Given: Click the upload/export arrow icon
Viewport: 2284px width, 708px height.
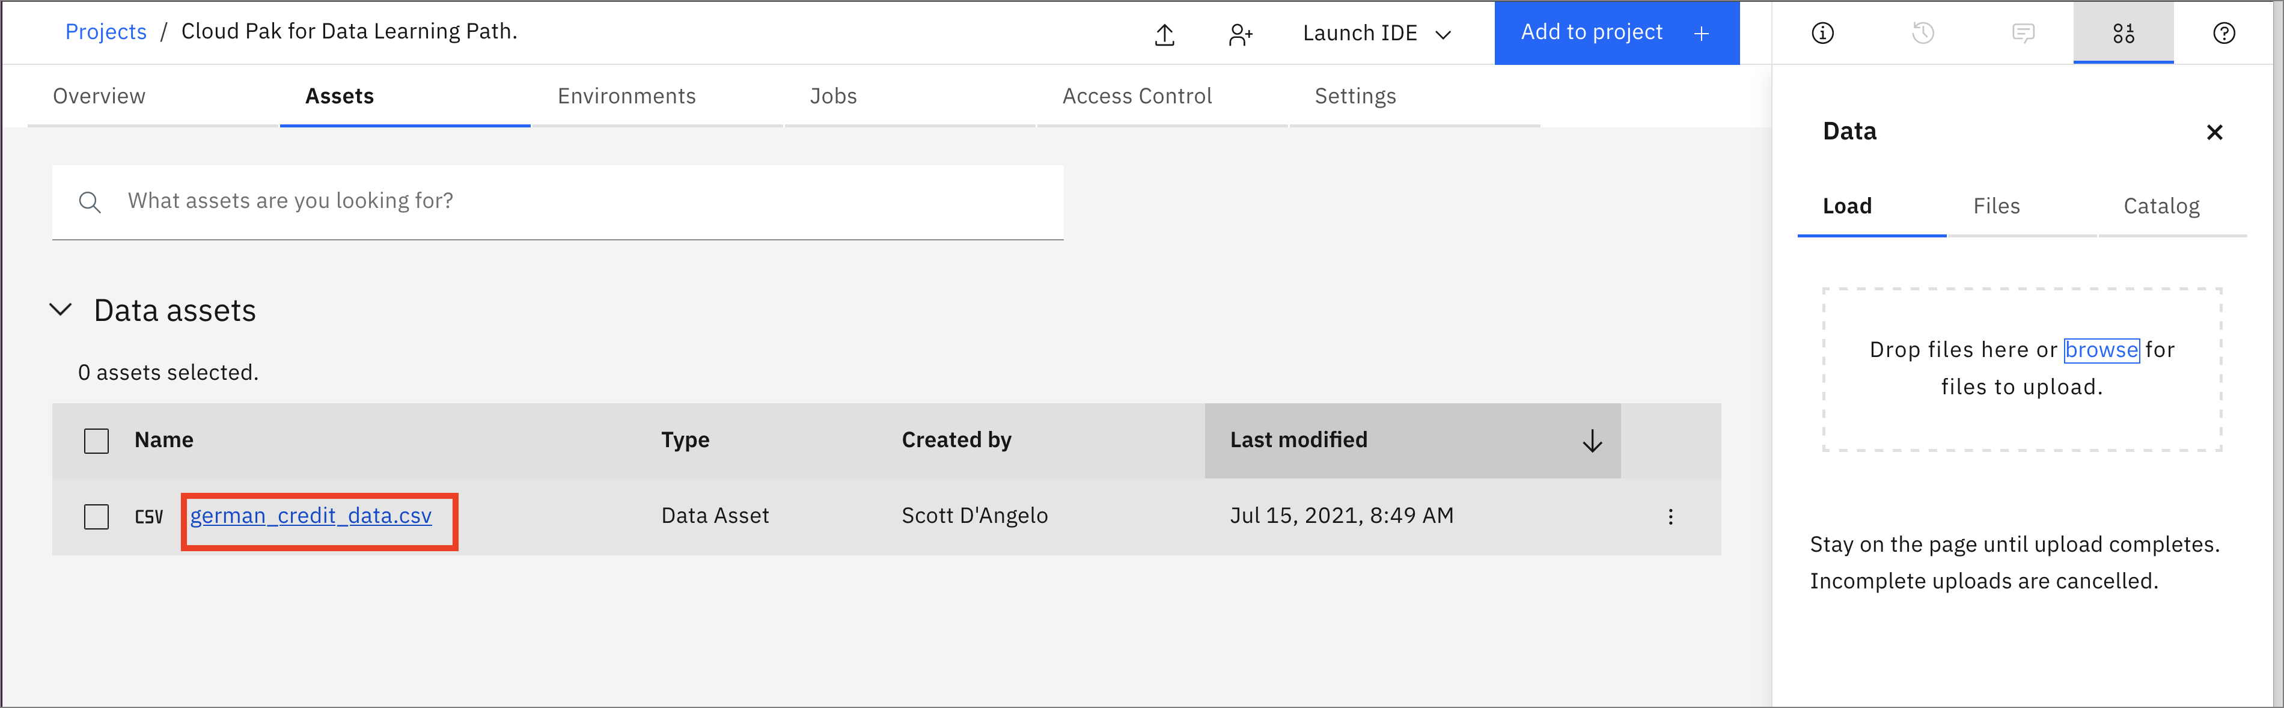Looking at the screenshot, I should pos(1164,34).
